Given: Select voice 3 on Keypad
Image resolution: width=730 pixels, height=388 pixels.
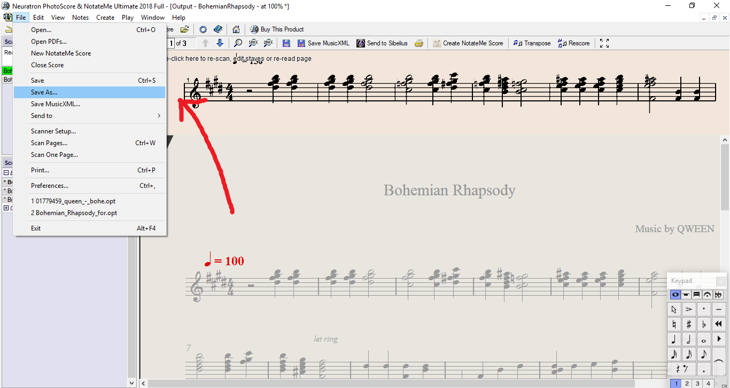Looking at the screenshot, I should [697, 383].
